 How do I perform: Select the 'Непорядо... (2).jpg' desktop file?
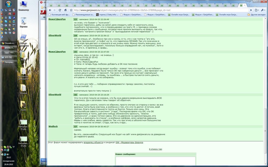pyautogui.click(x=23, y=142)
